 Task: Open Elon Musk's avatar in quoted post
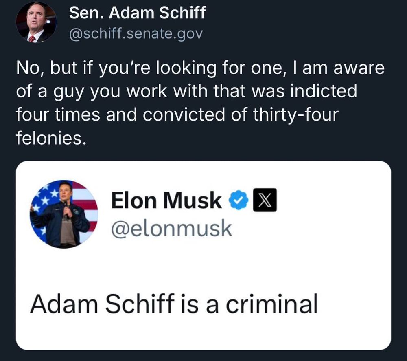[x=64, y=214]
